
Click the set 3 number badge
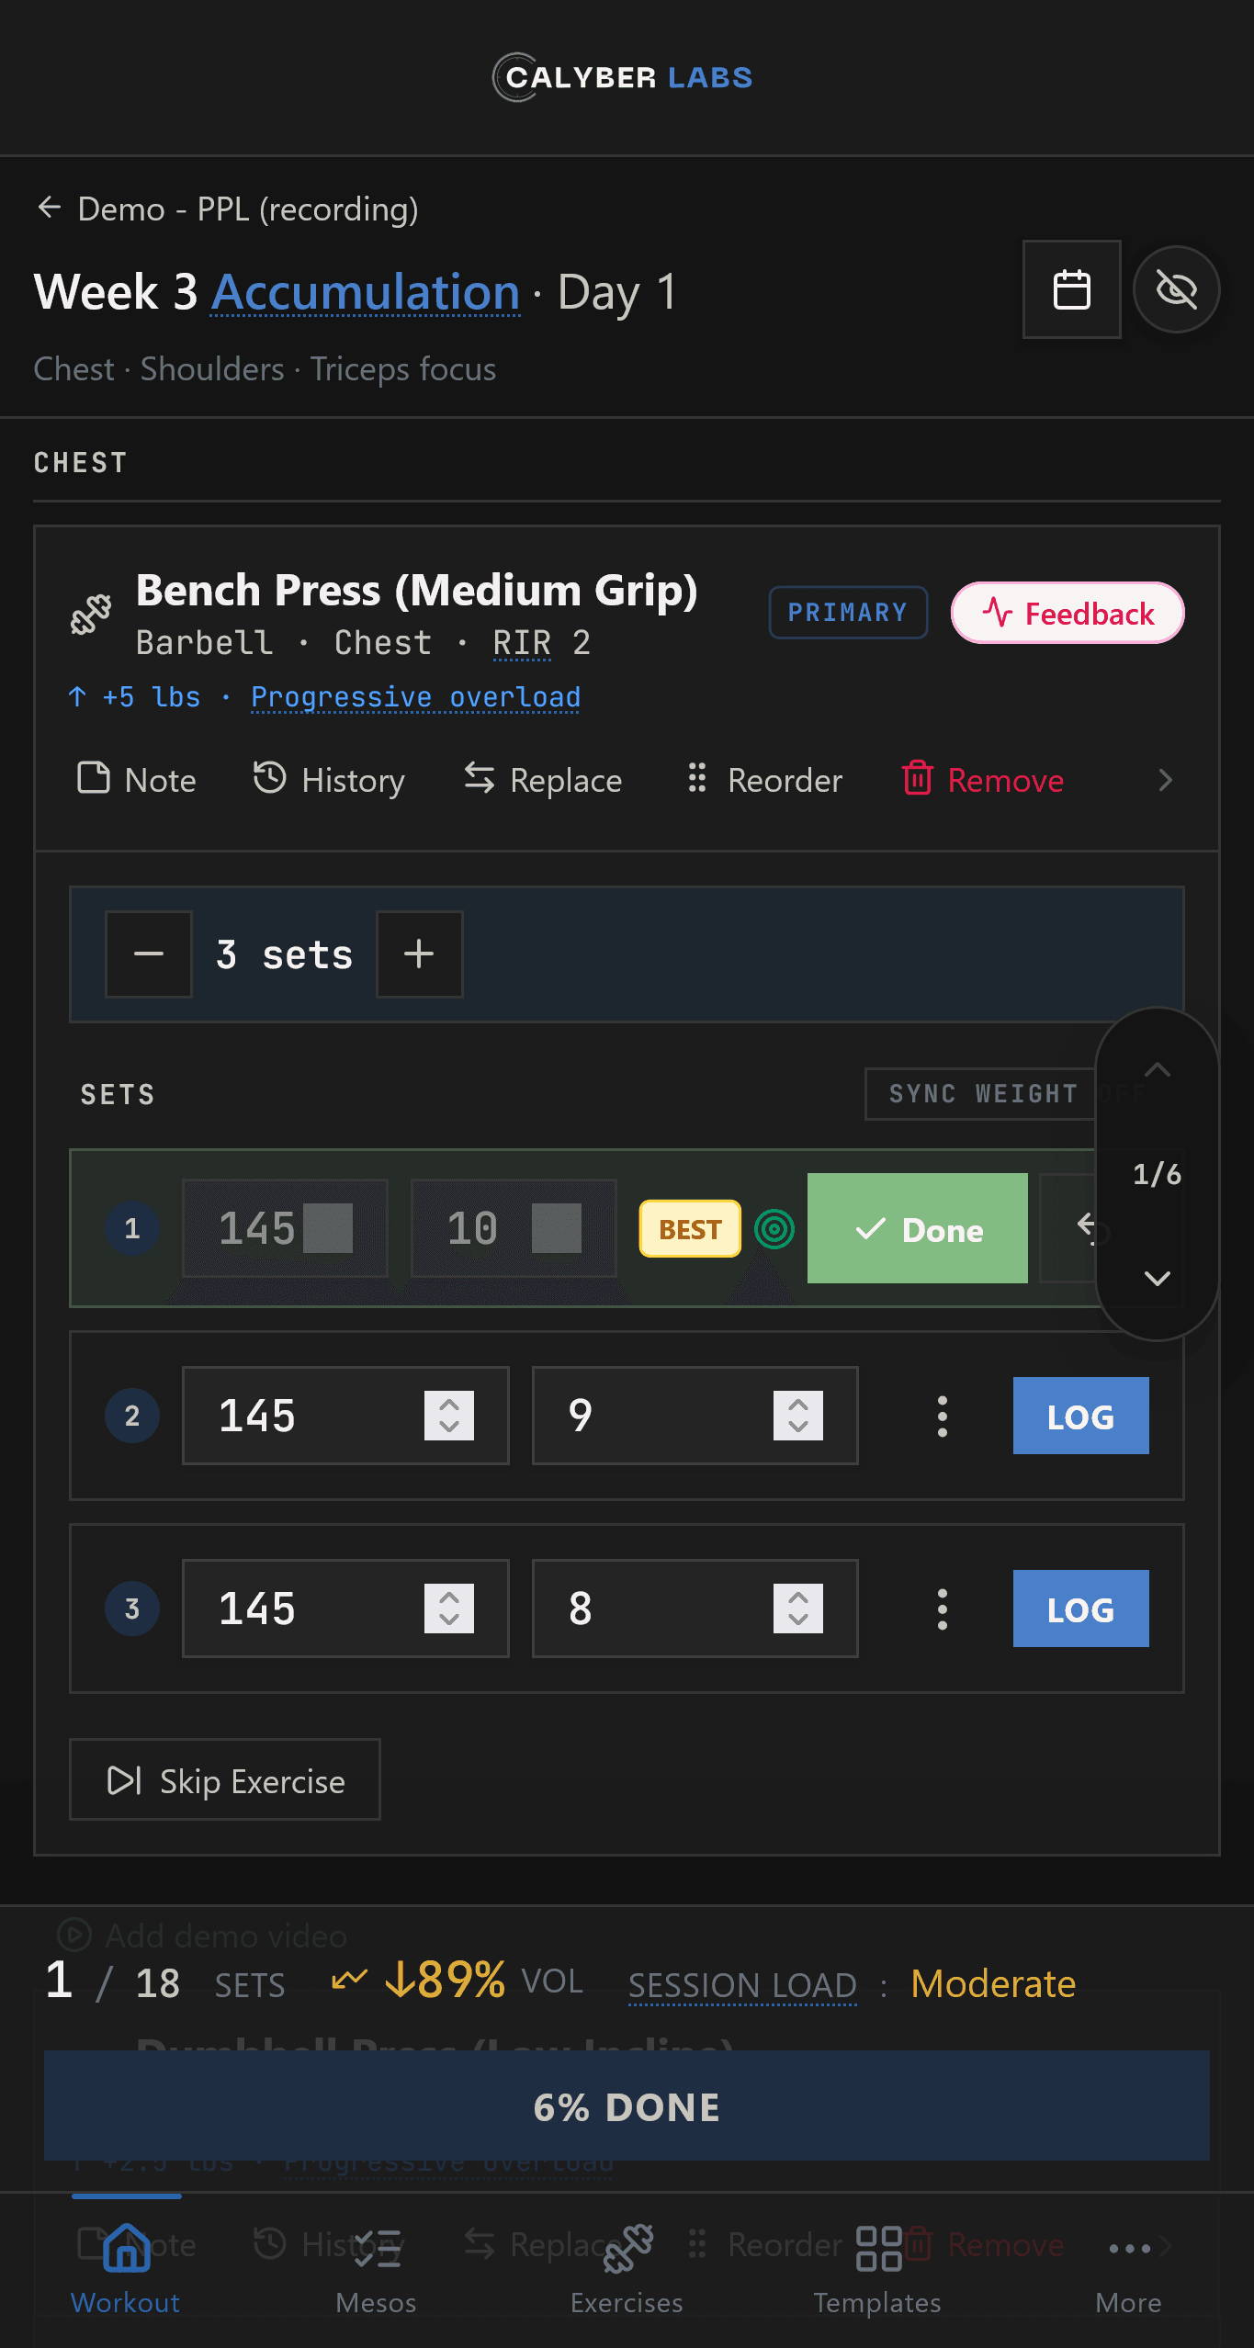tap(132, 1609)
